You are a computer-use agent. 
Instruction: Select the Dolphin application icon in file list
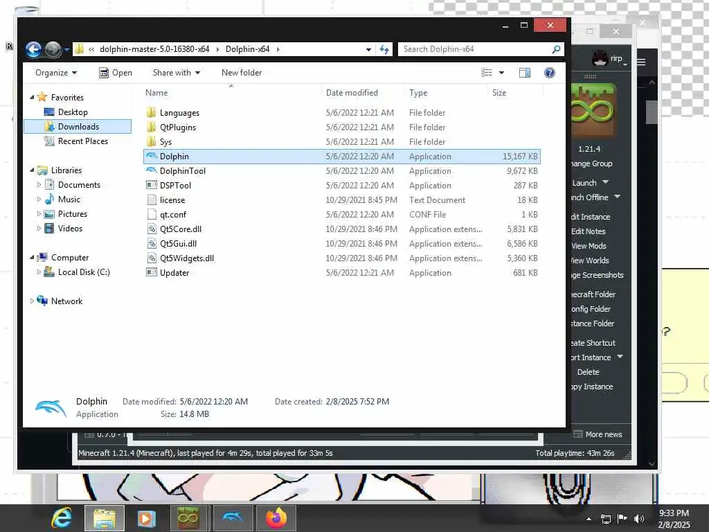click(x=152, y=156)
